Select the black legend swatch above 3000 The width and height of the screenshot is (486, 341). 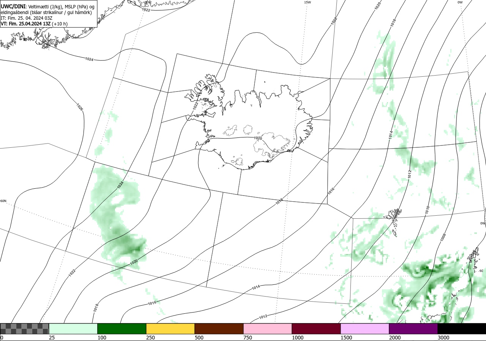click(462, 328)
